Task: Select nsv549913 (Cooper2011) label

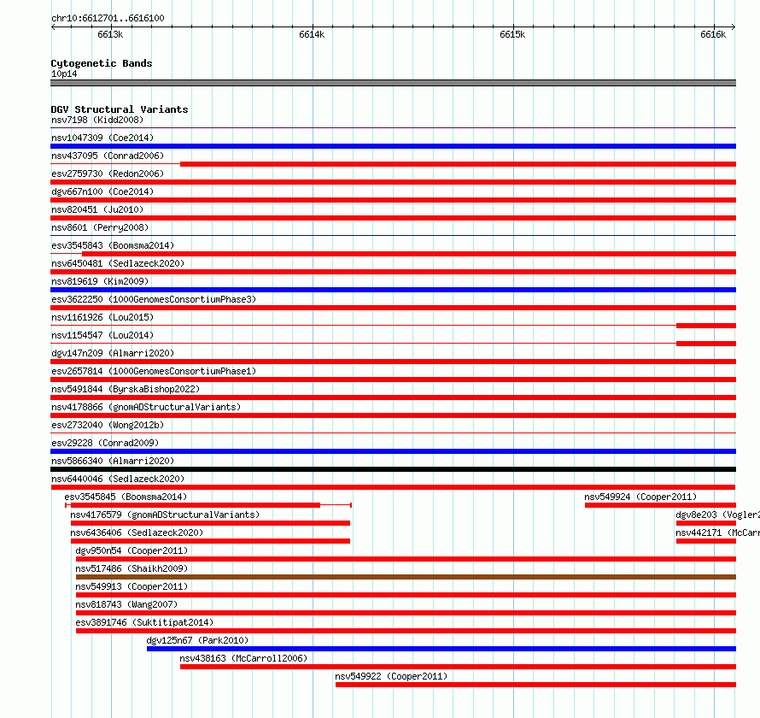Action: 132,586
